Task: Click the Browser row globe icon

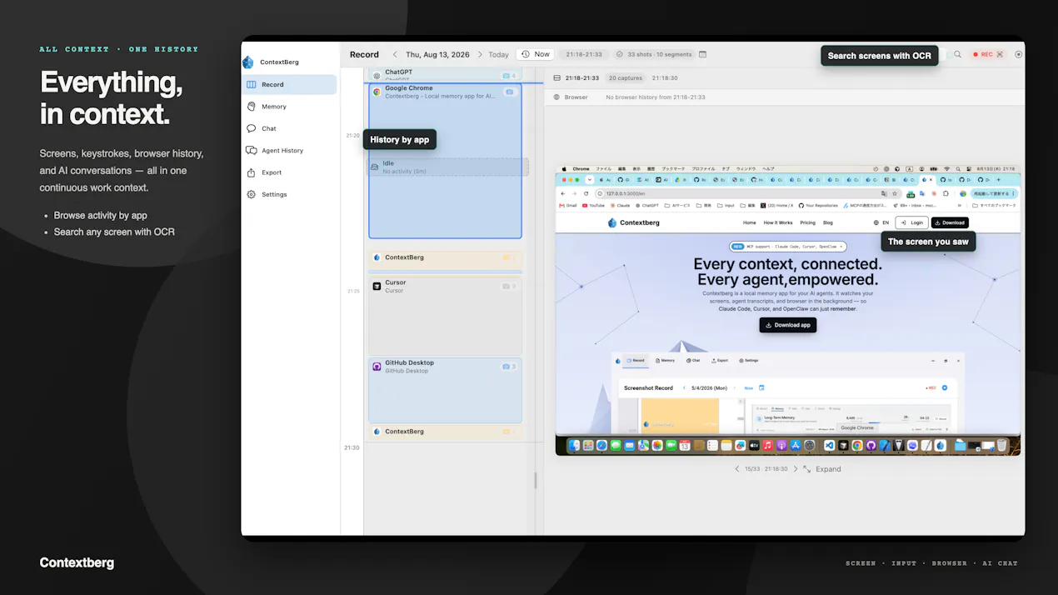Action: pos(557,97)
